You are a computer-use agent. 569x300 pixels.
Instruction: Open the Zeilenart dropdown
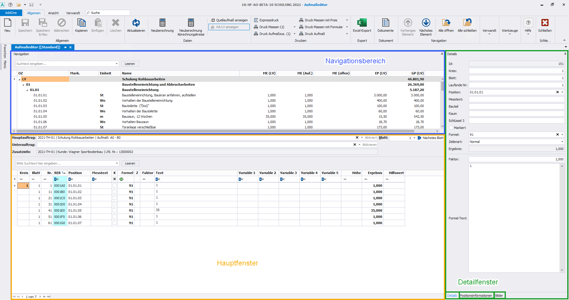562,142
